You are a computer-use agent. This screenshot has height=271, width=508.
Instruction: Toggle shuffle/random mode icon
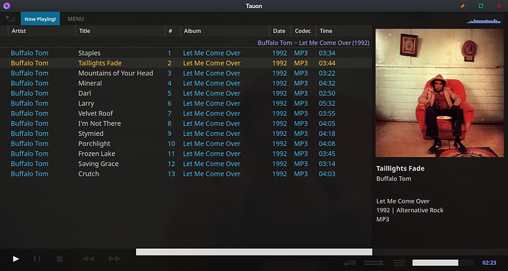374,263
